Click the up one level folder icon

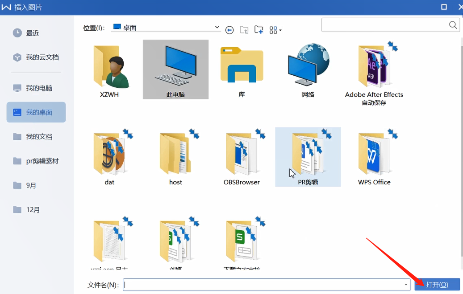point(244,30)
